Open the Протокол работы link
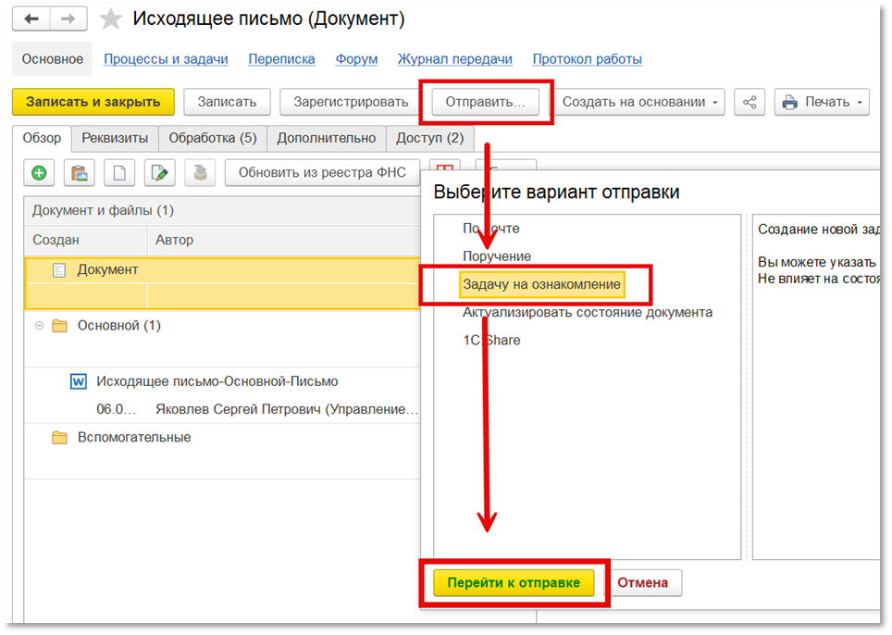This screenshot has height=635, width=892. [x=587, y=59]
